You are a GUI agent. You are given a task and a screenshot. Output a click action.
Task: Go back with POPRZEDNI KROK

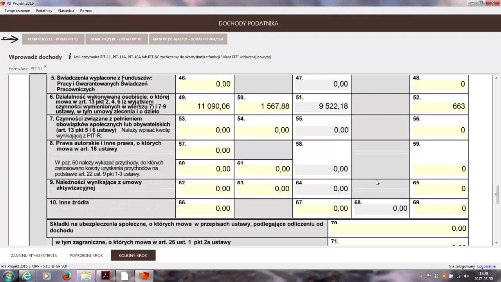[86, 255]
